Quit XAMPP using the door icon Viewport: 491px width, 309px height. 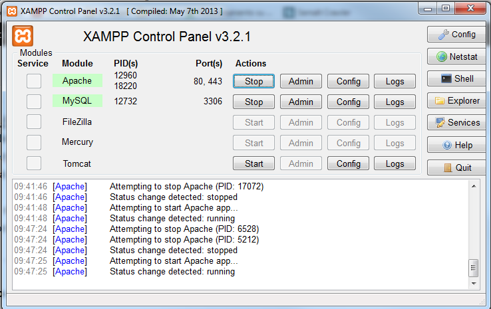point(456,167)
